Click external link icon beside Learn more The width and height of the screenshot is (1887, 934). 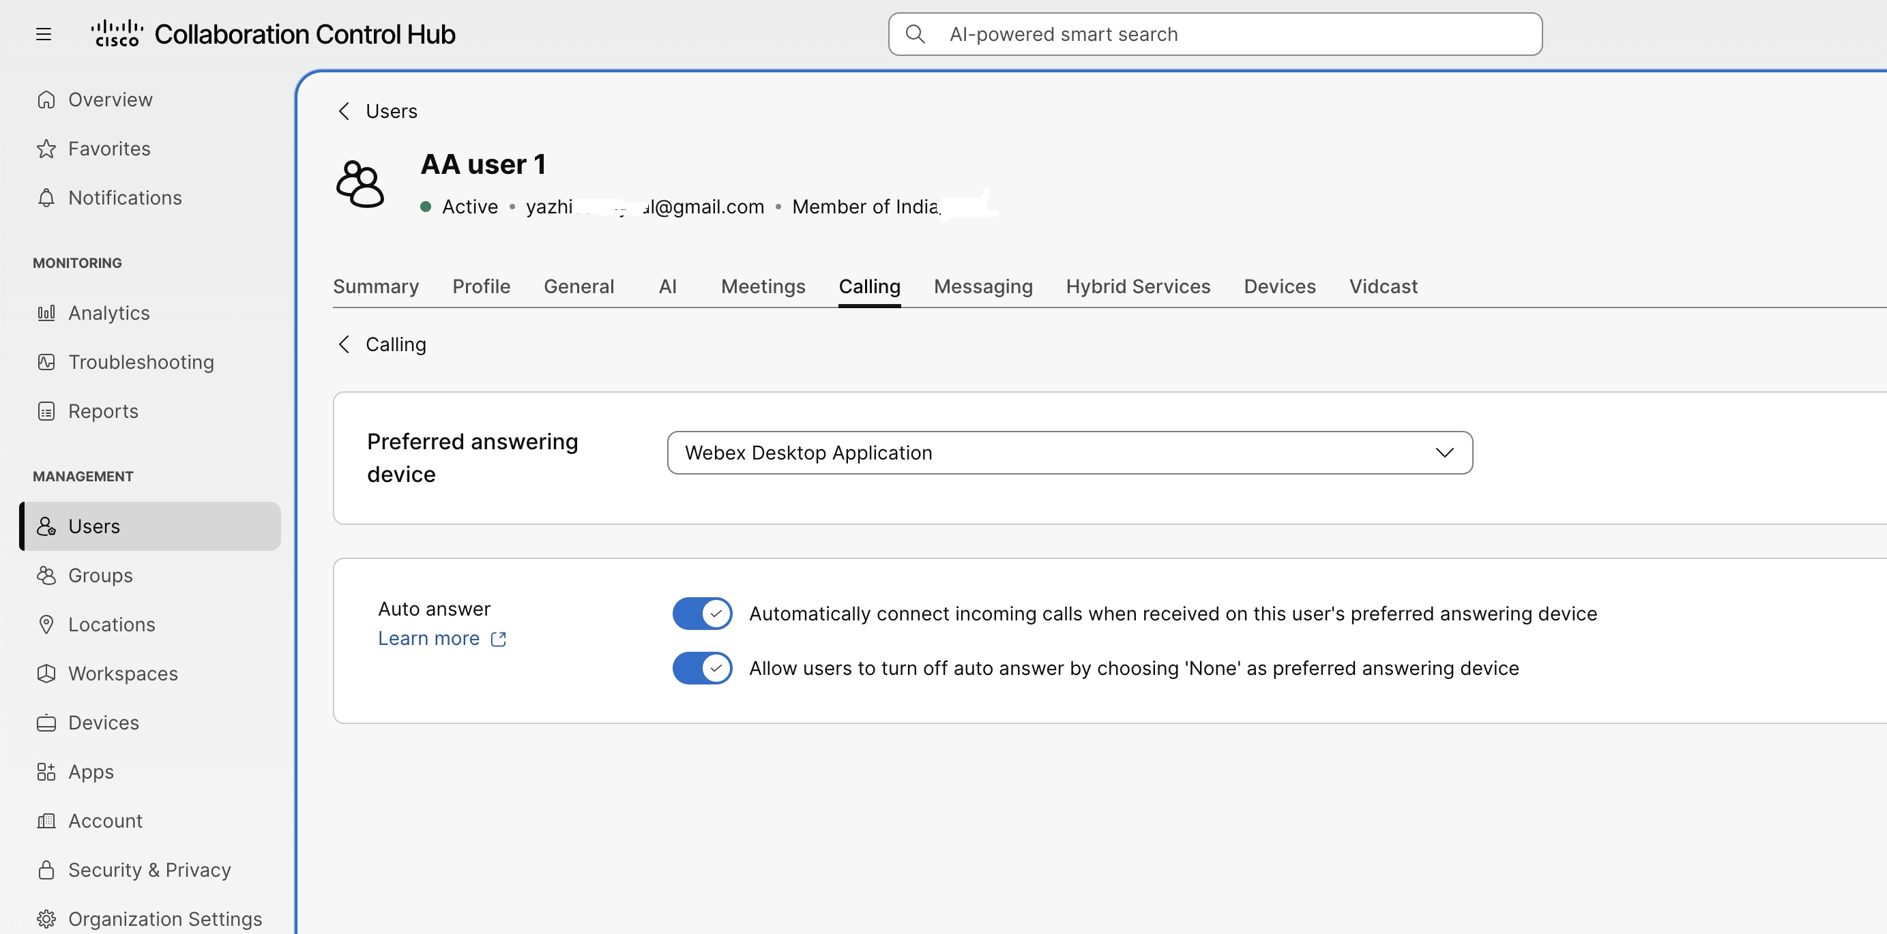(x=499, y=639)
